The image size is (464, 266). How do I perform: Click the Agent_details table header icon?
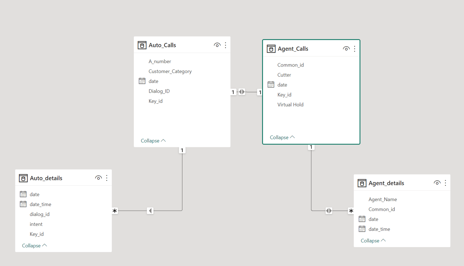[x=362, y=183]
